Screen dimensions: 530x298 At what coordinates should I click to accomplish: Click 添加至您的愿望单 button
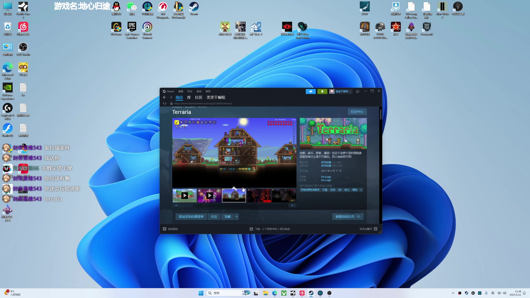pyautogui.click(x=191, y=217)
